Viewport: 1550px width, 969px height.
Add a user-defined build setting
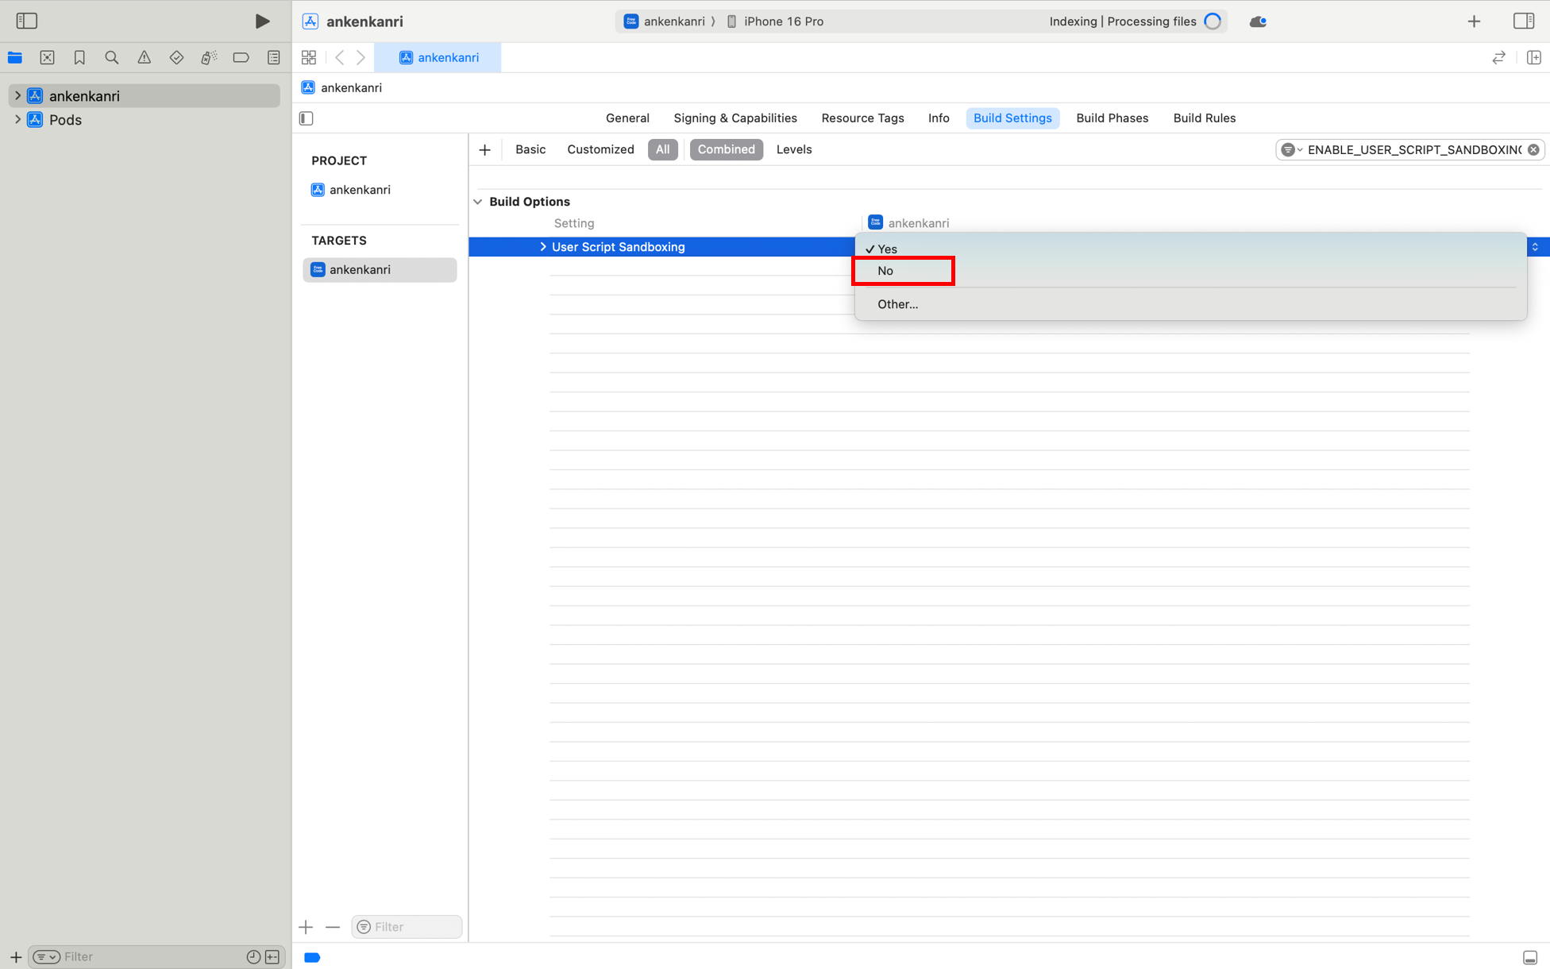pyautogui.click(x=485, y=149)
